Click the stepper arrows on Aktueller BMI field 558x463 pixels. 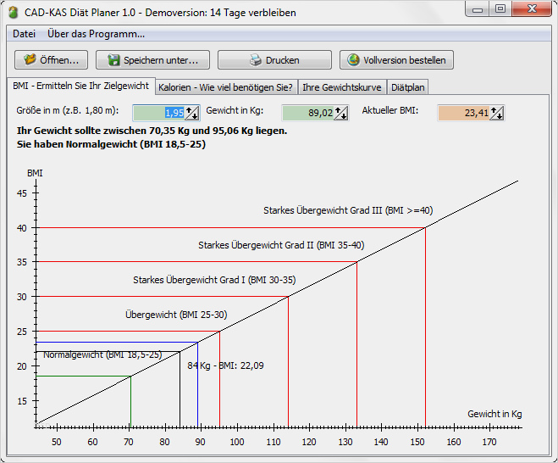[497, 113]
